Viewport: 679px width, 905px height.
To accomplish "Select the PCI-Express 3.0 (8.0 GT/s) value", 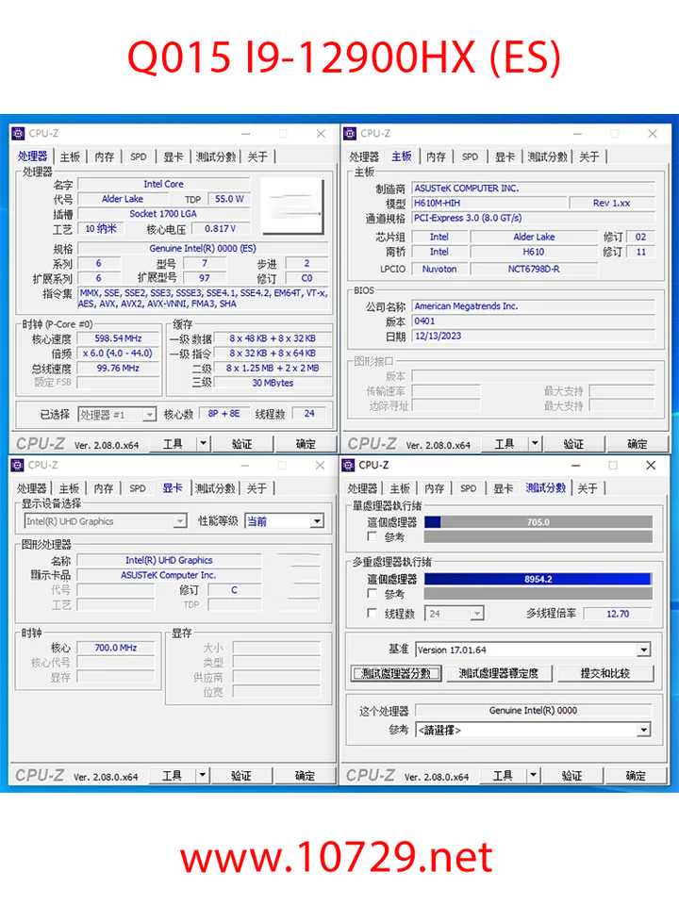I will [x=534, y=218].
